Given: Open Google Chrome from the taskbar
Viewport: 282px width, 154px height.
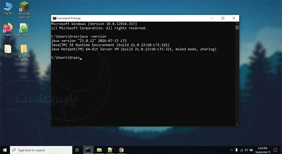Looking at the screenshot, I should tap(121, 150).
